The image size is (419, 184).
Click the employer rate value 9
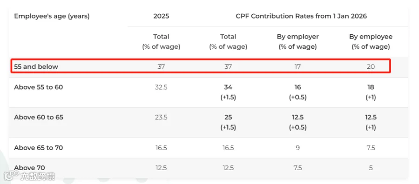pos(297,147)
